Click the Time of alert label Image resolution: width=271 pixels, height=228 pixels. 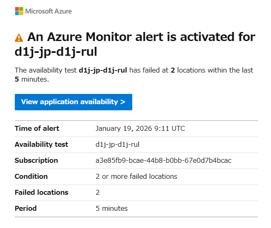pos(37,128)
